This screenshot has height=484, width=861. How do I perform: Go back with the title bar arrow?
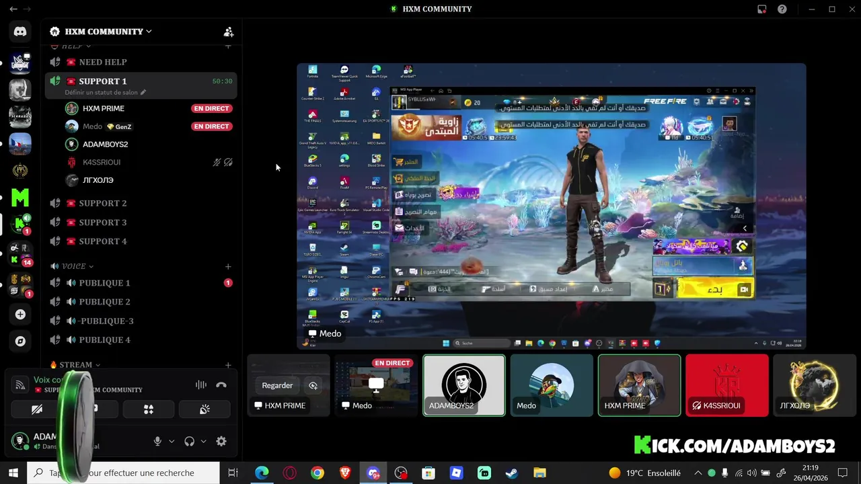click(13, 9)
